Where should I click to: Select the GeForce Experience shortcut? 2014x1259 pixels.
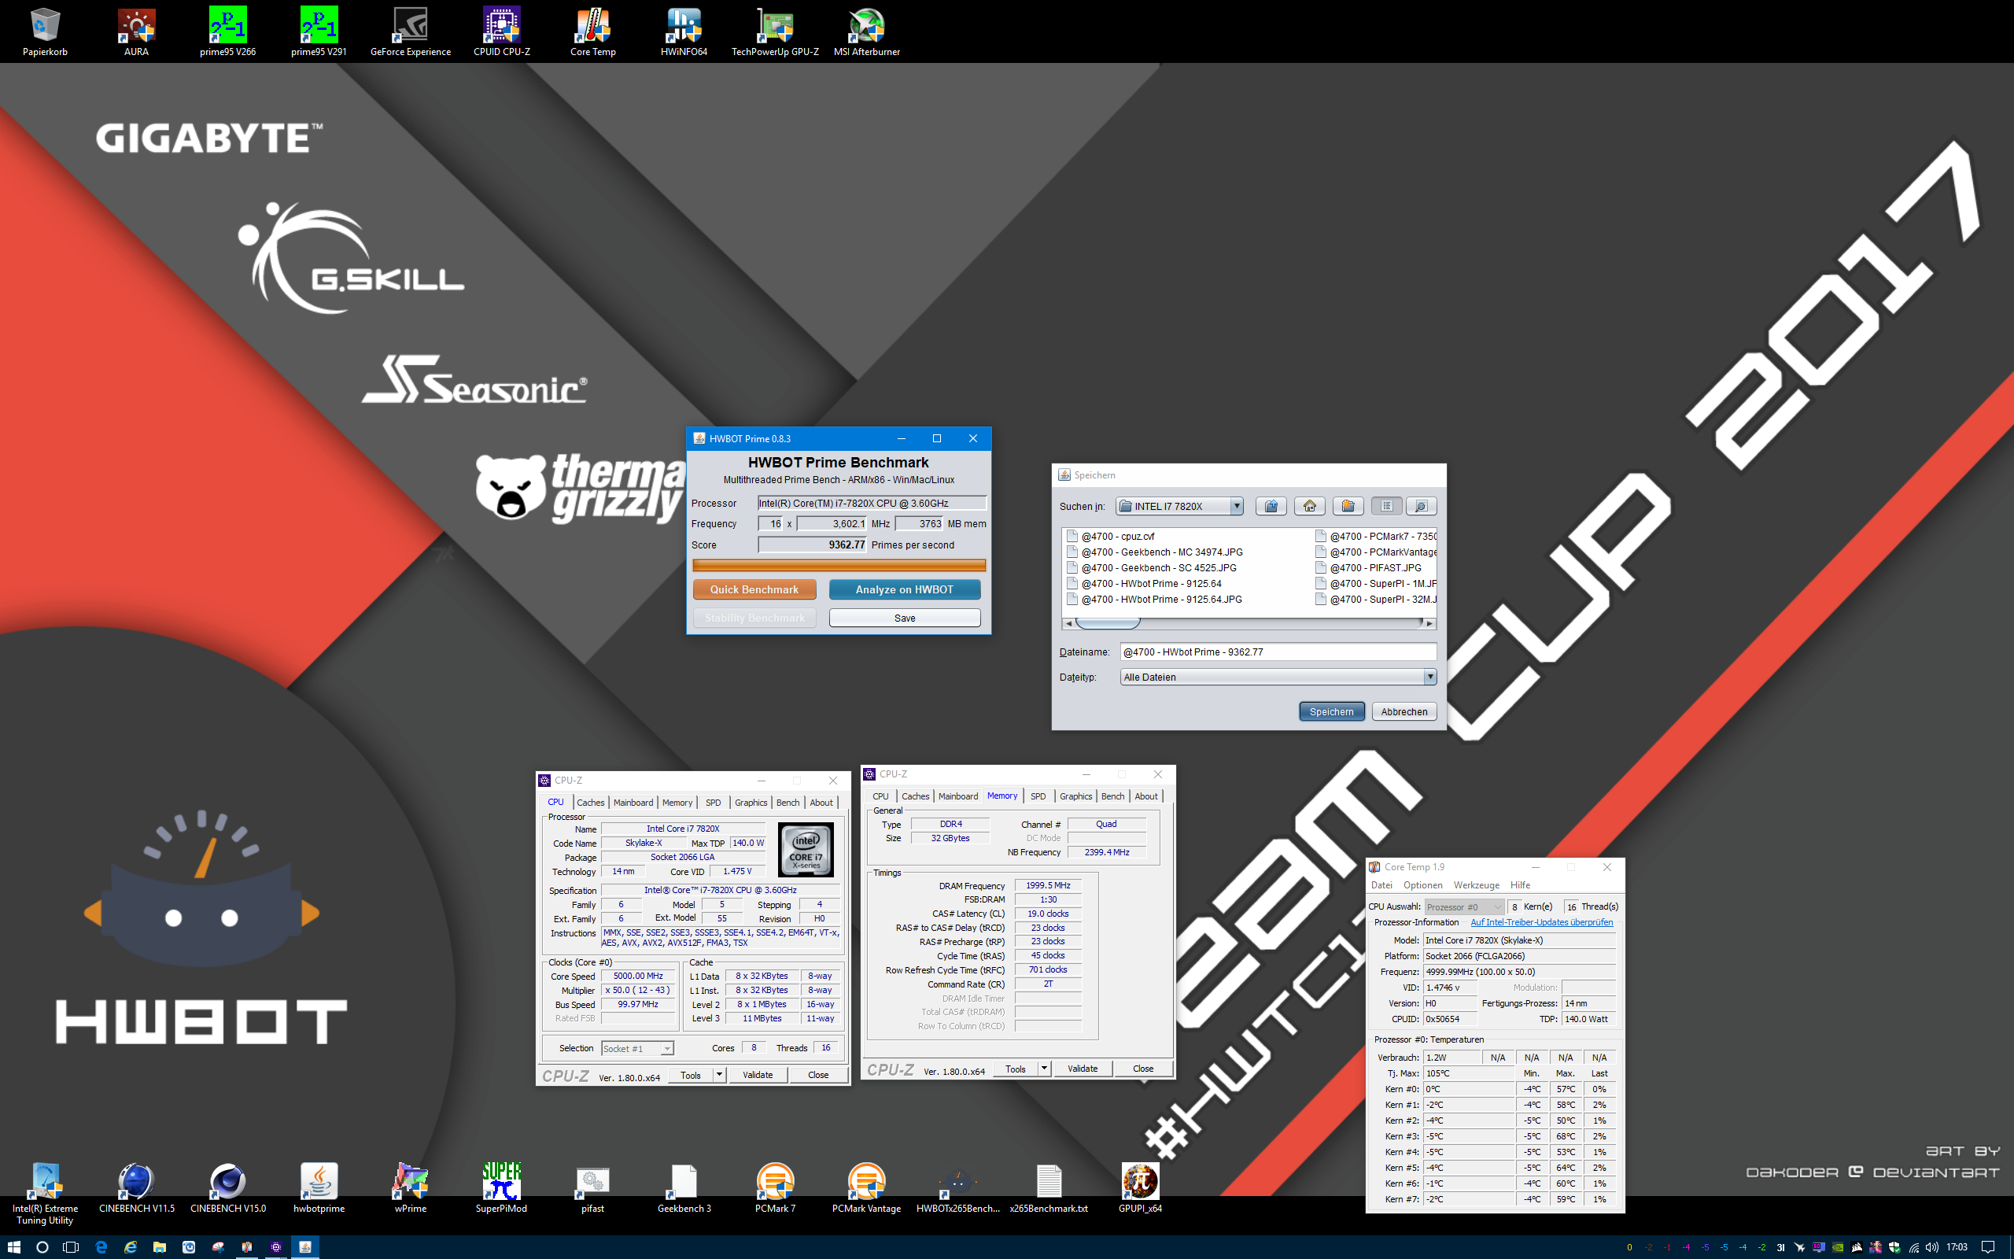pos(411,32)
